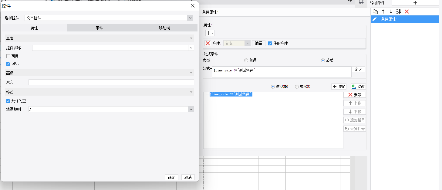
Task: Delete condition with the red X toolbar icon
Action: [407, 11]
